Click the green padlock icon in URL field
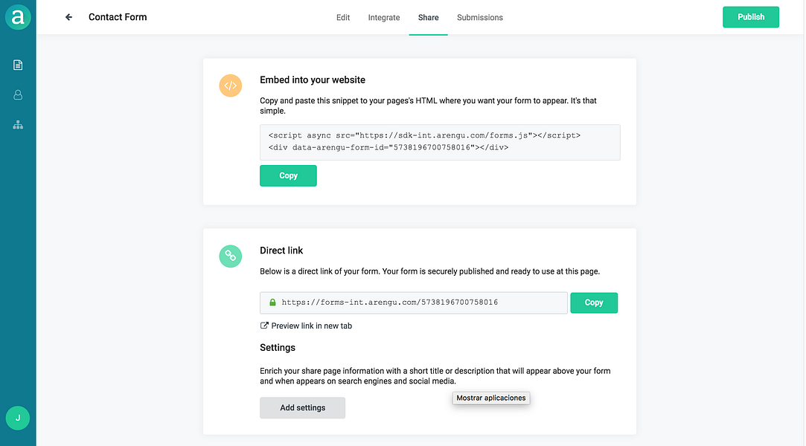The height and width of the screenshot is (446, 806). [x=272, y=303]
